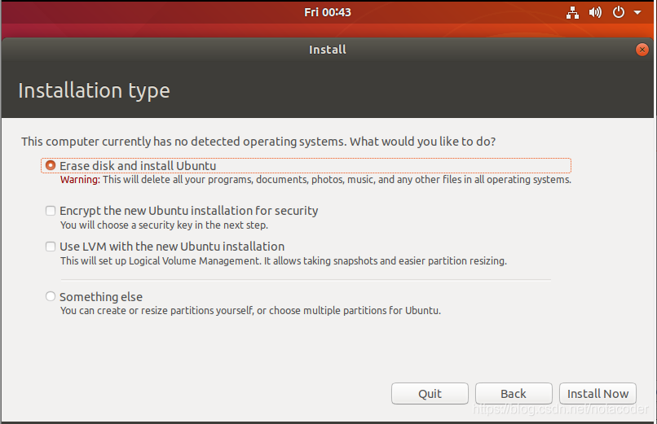Open the power icon in system tray
The height and width of the screenshot is (424, 657).
tap(619, 12)
